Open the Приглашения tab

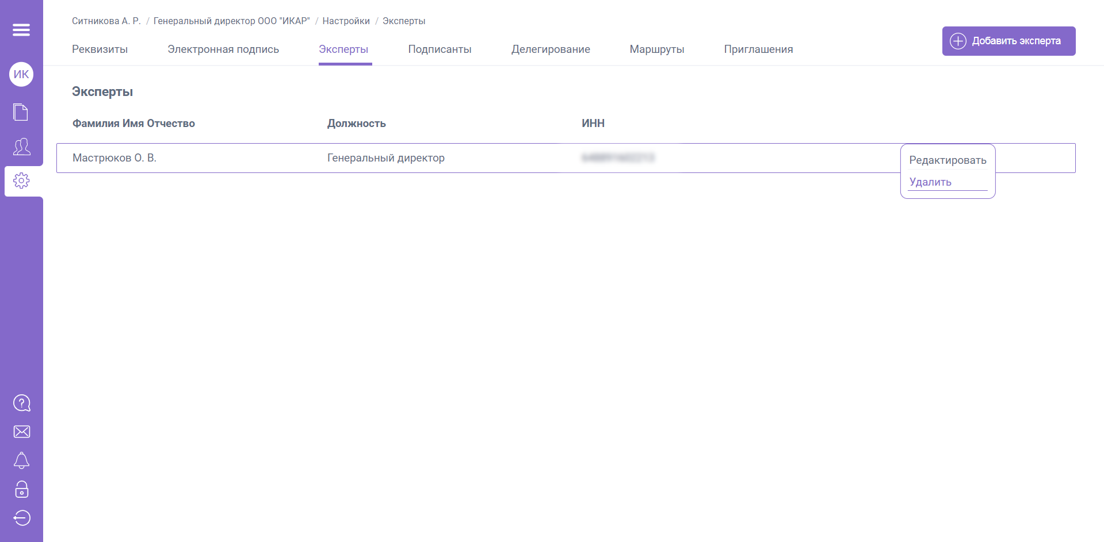(758, 49)
